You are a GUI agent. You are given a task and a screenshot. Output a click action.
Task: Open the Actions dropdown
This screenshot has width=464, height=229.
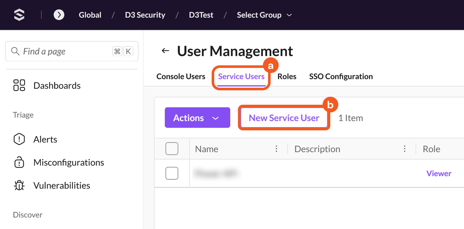coord(197,118)
